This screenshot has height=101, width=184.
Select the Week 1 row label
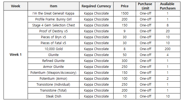(x=16, y=55)
